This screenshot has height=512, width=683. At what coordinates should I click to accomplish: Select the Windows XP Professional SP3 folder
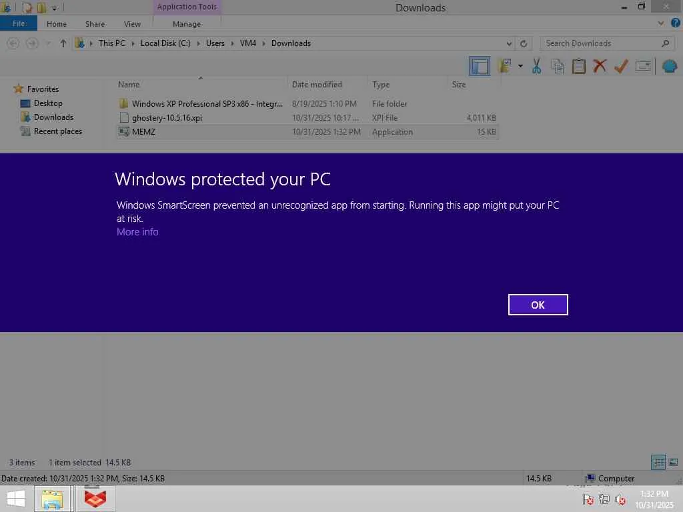[307, 103]
